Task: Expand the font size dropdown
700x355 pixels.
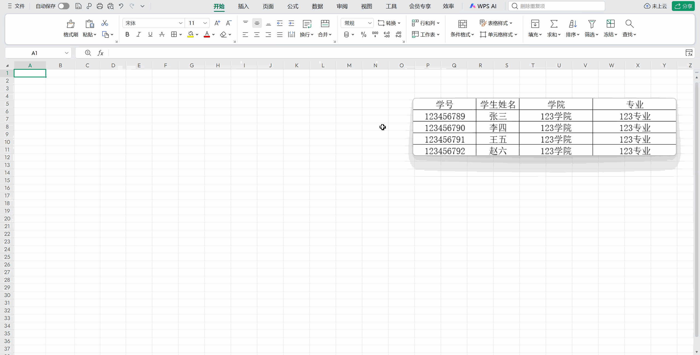Action: coord(205,23)
